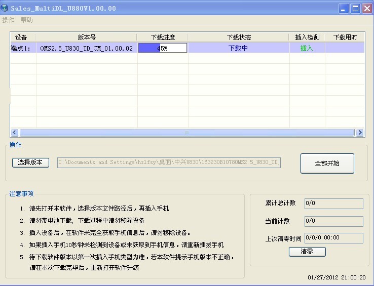374x286 pixels.
Task: Click the globe app icon in title bar
Action: [5, 8]
